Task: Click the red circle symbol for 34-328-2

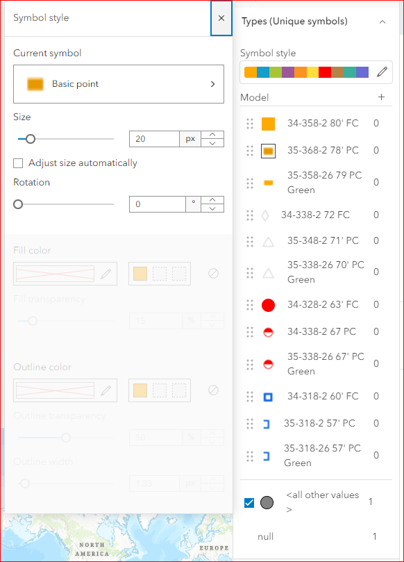Action: click(x=269, y=304)
